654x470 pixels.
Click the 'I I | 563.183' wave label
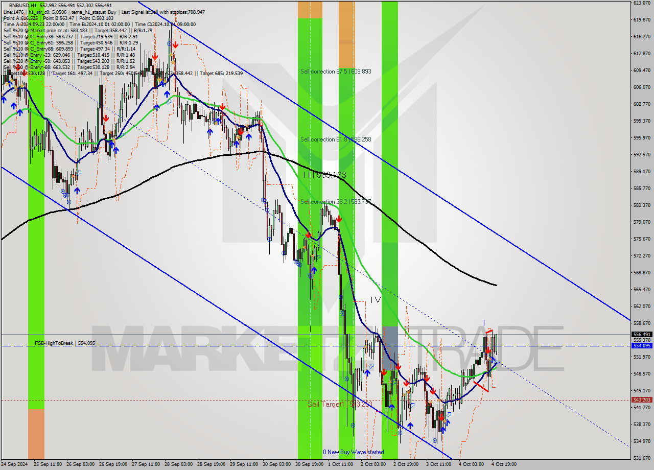(x=324, y=175)
